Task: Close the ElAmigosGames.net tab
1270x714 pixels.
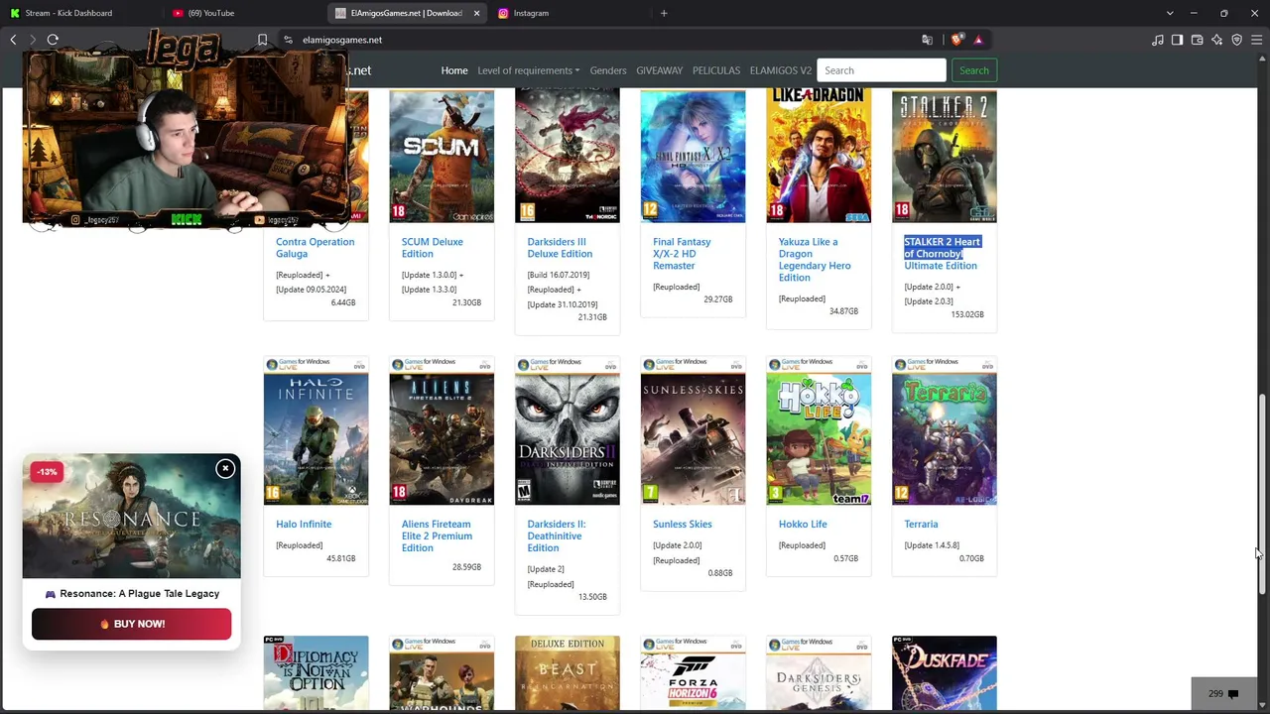Action: [476, 13]
